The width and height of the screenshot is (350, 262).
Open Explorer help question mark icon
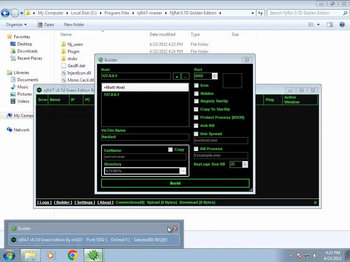pos(342,25)
